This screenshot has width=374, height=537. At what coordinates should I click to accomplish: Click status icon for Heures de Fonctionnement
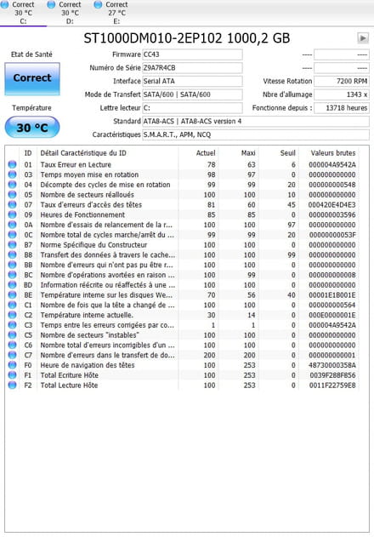coord(12,214)
